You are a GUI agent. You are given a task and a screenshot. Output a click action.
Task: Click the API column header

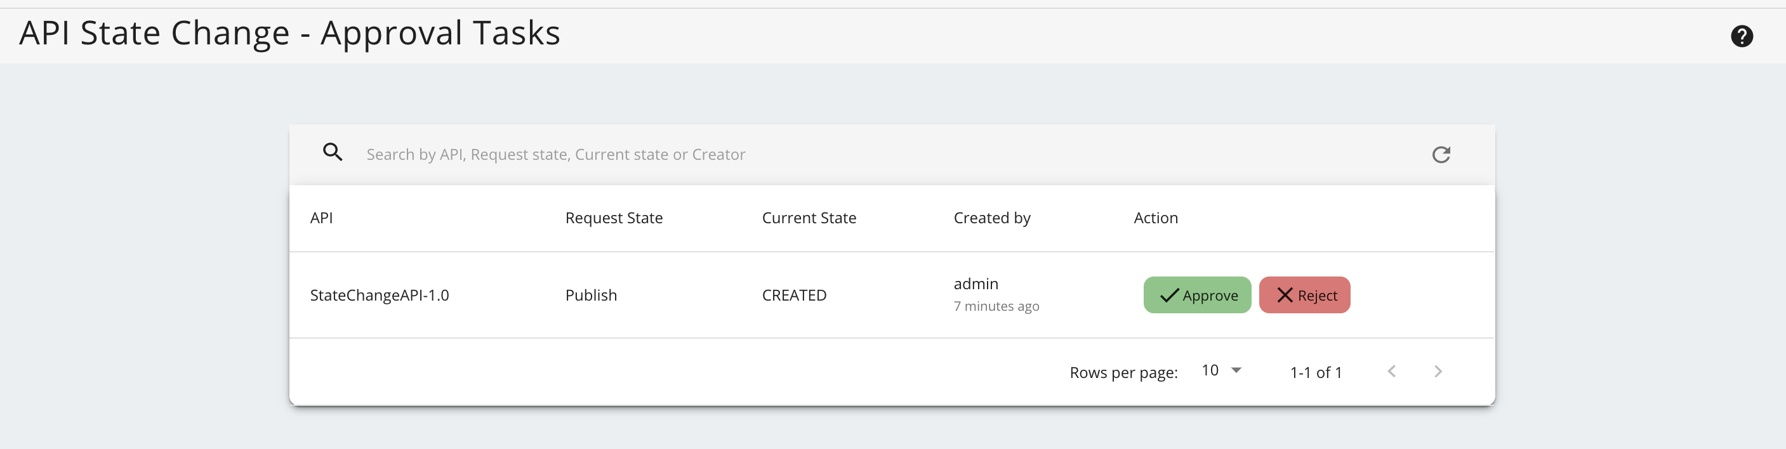pos(321,218)
